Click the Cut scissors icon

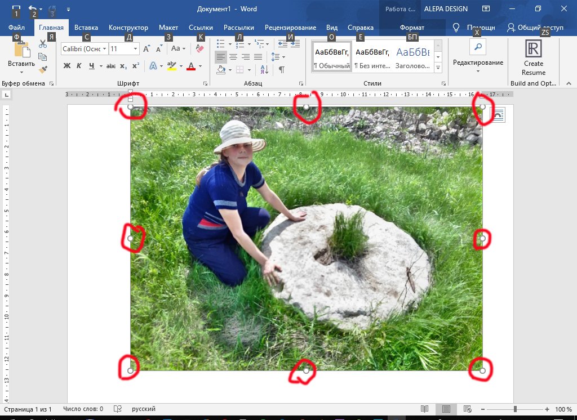click(x=43, y=44)
